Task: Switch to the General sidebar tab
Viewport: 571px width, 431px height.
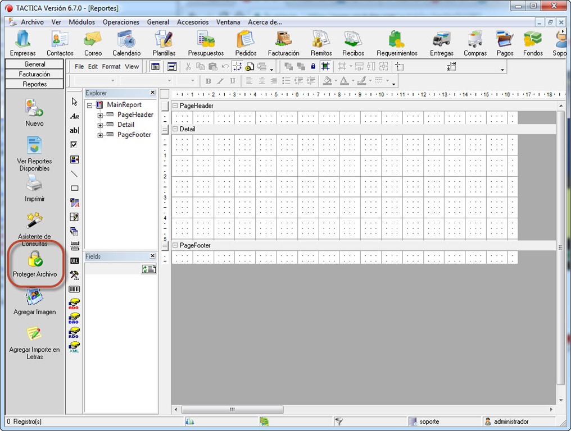Action: (35, 64)
